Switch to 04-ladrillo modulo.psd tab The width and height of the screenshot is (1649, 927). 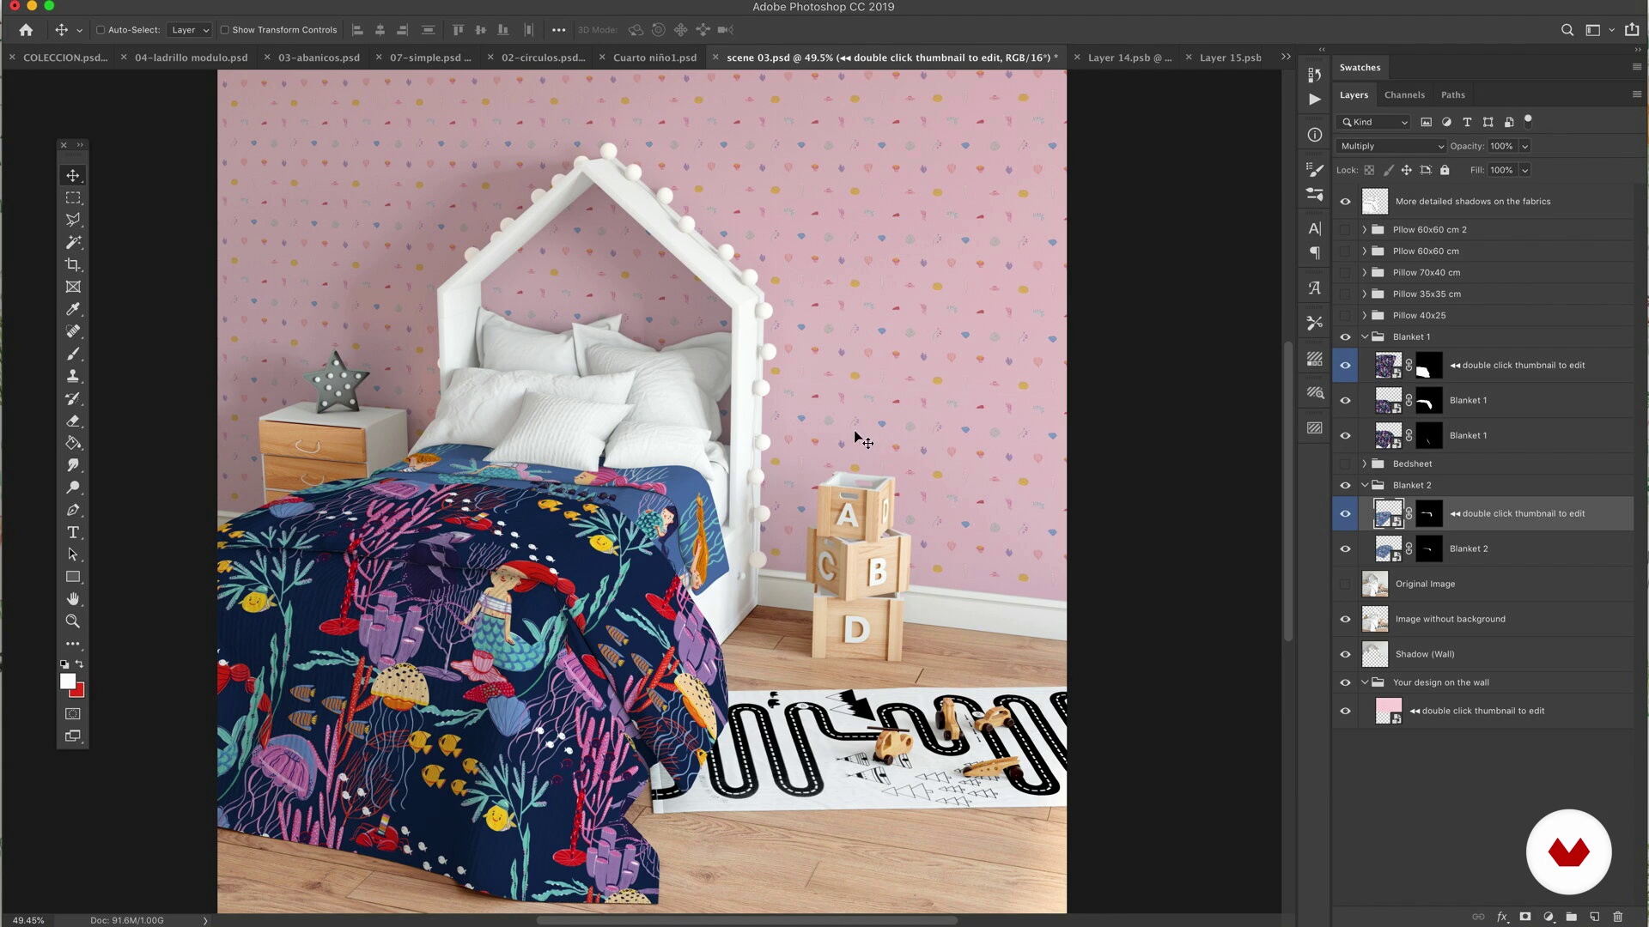(x=191, y=58)
